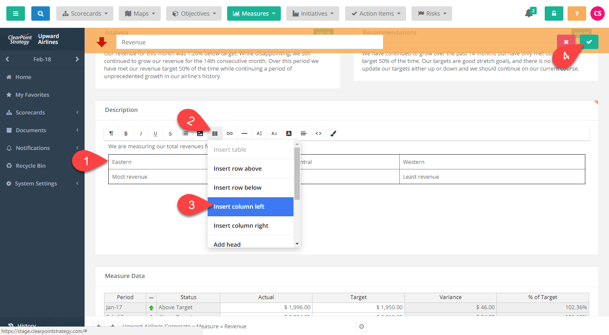
Task: Toggle bold formatting in the description editor
Action: click(126, 133)
